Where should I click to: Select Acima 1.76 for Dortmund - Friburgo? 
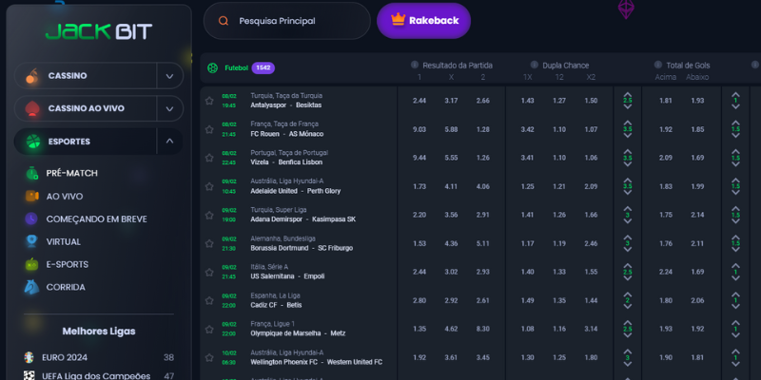[666, 244]
